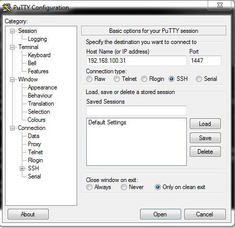This screenshot has height=228, width=235.
Task: Click the Save session button
Action: (205, 138)
